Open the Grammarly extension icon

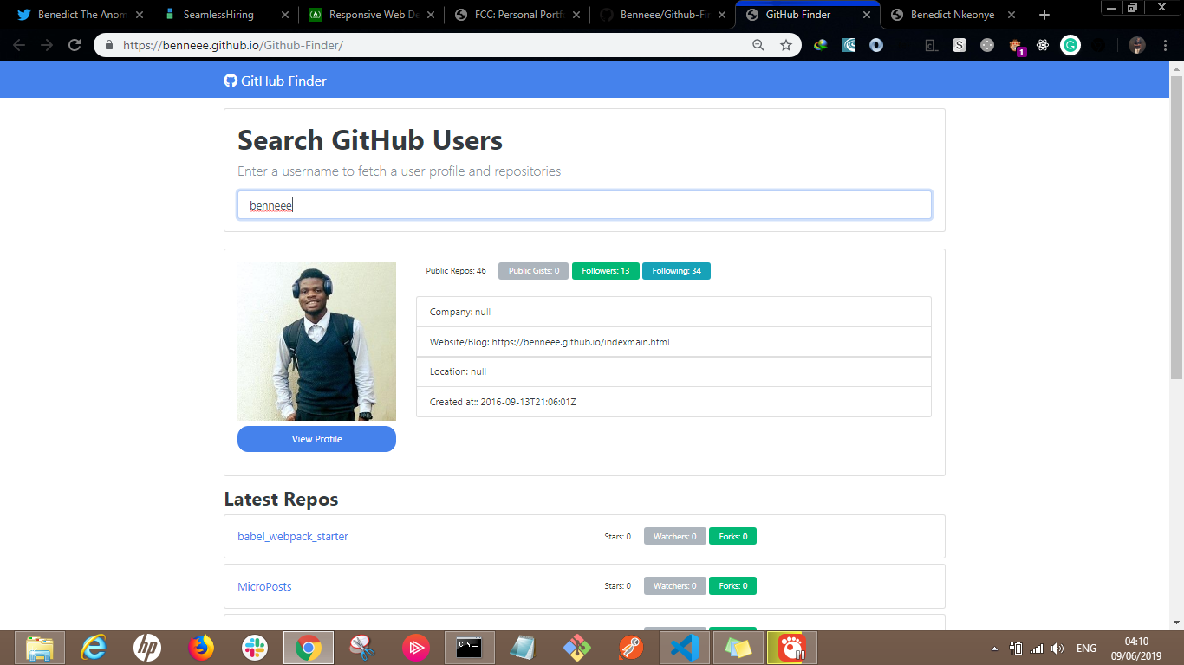[x=1070, y=45]
